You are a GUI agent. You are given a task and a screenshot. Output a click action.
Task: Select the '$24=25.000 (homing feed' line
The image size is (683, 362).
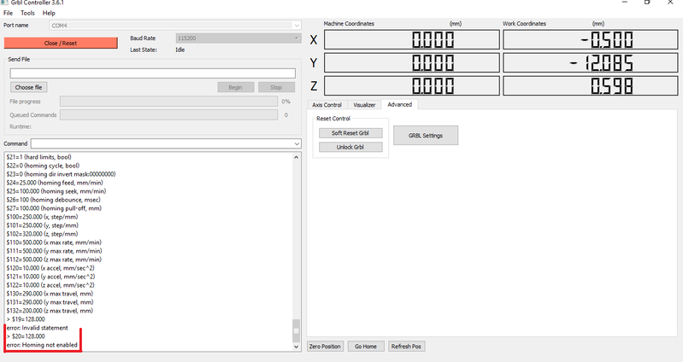point(55,183)
